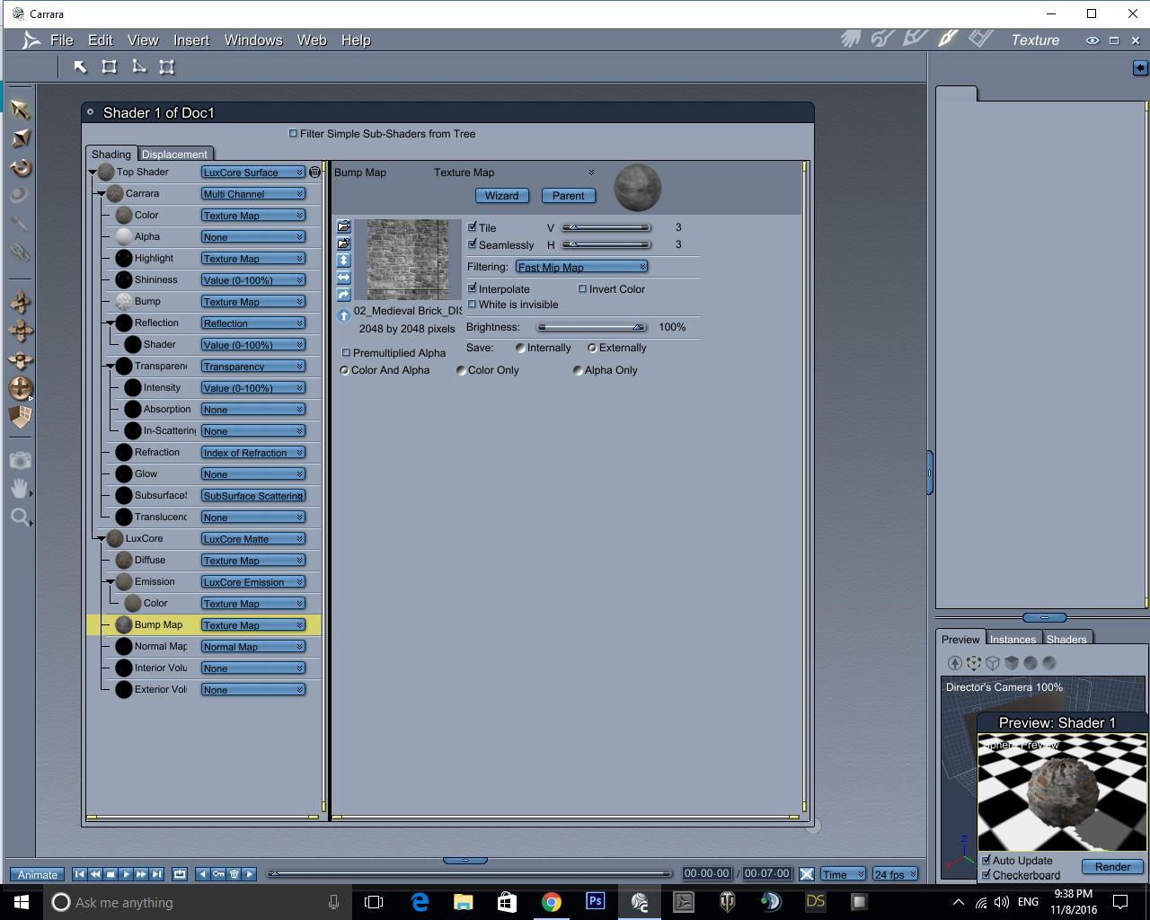Switch to the Model room wrench icon
1150x920 pixels.
coord(883,40)
